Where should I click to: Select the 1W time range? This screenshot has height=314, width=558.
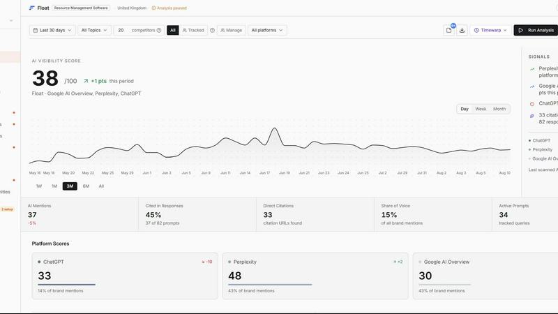(39, 186)
